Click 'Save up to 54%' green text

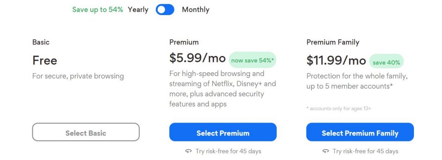point(98,9)
